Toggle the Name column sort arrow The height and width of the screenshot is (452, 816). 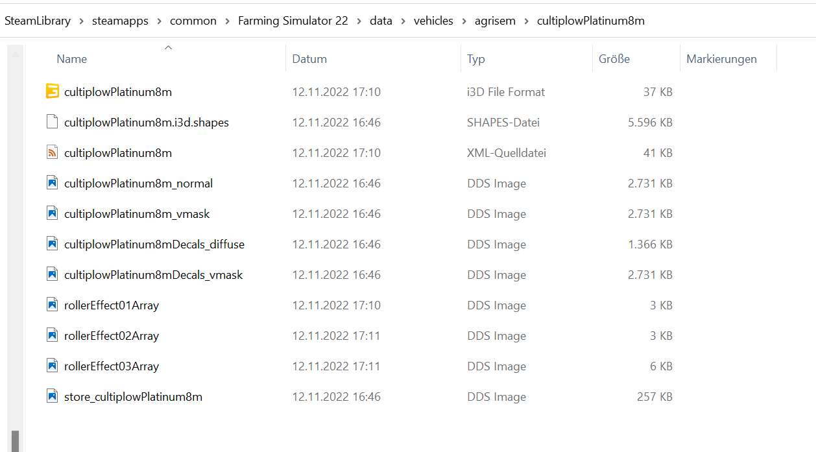[168, 47]
